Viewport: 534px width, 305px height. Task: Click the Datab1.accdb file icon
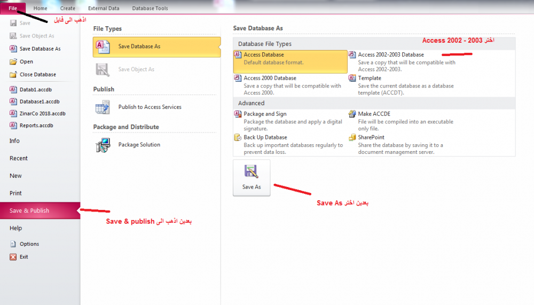pyautogui.click(x=13, y=90)
